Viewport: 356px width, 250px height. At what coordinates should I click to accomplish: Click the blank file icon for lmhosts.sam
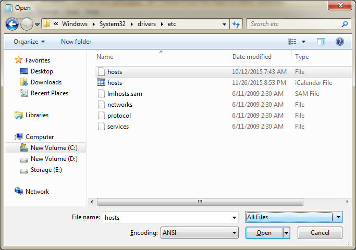click(x=101, y=93)
